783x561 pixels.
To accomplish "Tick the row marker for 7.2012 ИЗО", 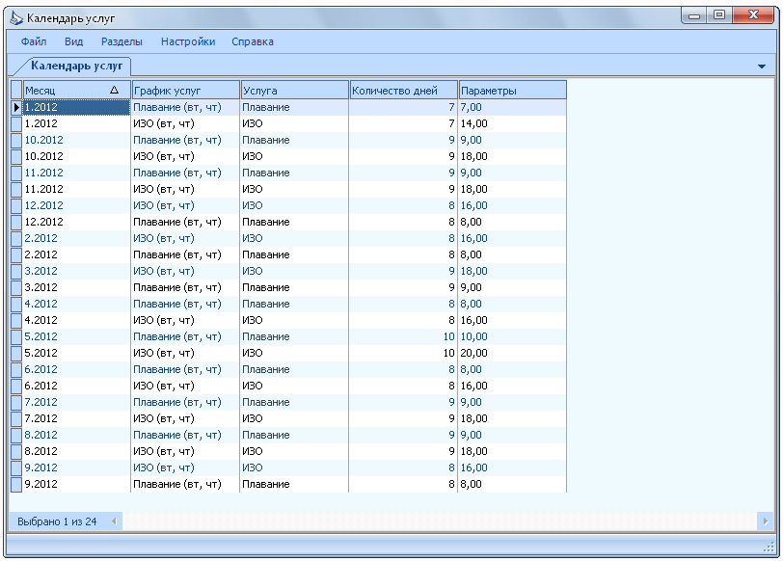I will click(16, 418).
